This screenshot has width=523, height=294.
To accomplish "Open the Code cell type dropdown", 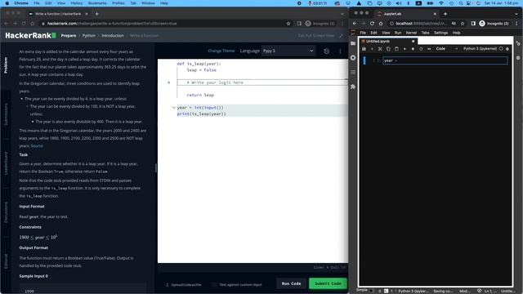I will point(447,49).
